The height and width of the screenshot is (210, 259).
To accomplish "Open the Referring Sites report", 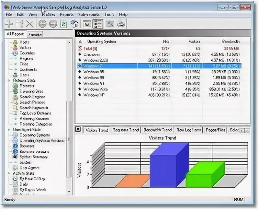I will [31, 91].
